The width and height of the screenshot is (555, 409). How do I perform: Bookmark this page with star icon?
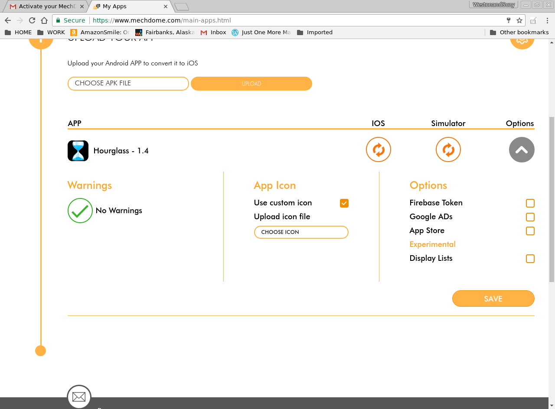pyautogui.click(x=519, y=20)
